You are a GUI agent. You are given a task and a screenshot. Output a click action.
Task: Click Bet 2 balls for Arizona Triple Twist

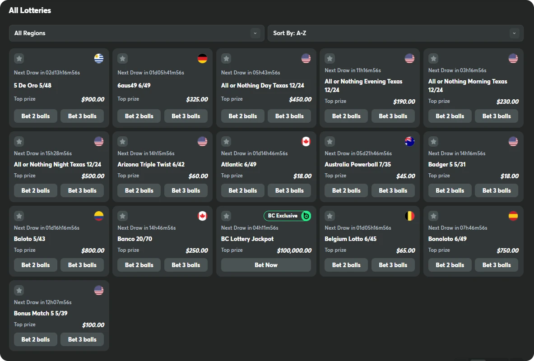coord(139,190)
